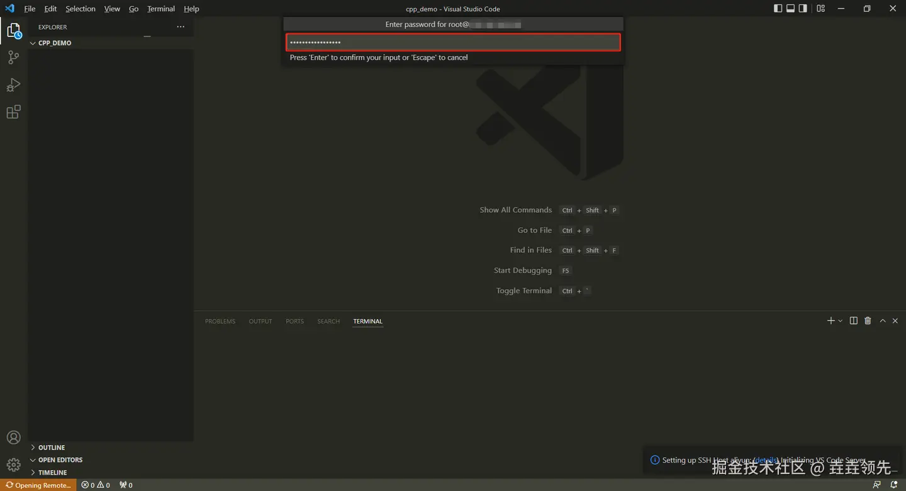Click 'Enter password for root@' prompt title
This screenshot has width=906, height=491.
[427, 25]
